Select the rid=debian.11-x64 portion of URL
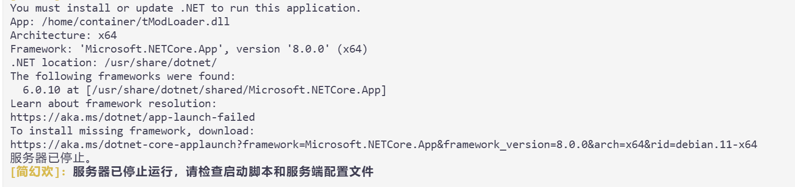Viewport: 795px width, 187px height. point(704,145)
